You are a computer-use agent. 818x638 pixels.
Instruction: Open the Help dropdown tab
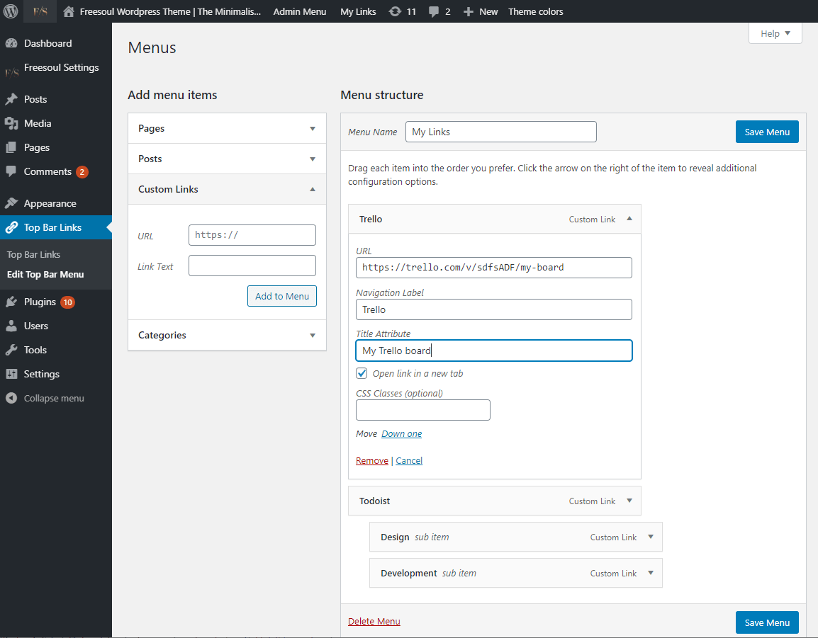(775, 33)
